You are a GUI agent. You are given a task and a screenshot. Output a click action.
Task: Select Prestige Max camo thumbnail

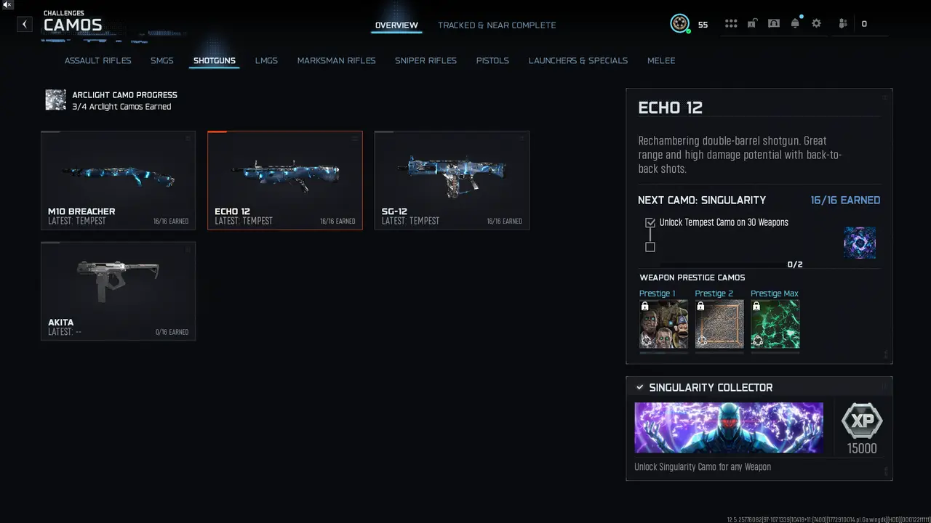[x=775, y=324]
